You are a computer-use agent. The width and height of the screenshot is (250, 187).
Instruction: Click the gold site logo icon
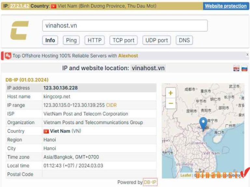pos(20,30)
